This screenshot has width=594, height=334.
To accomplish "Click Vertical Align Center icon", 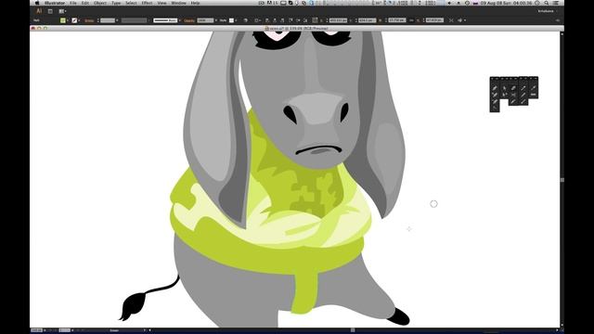I will click(x=298, y=20).
